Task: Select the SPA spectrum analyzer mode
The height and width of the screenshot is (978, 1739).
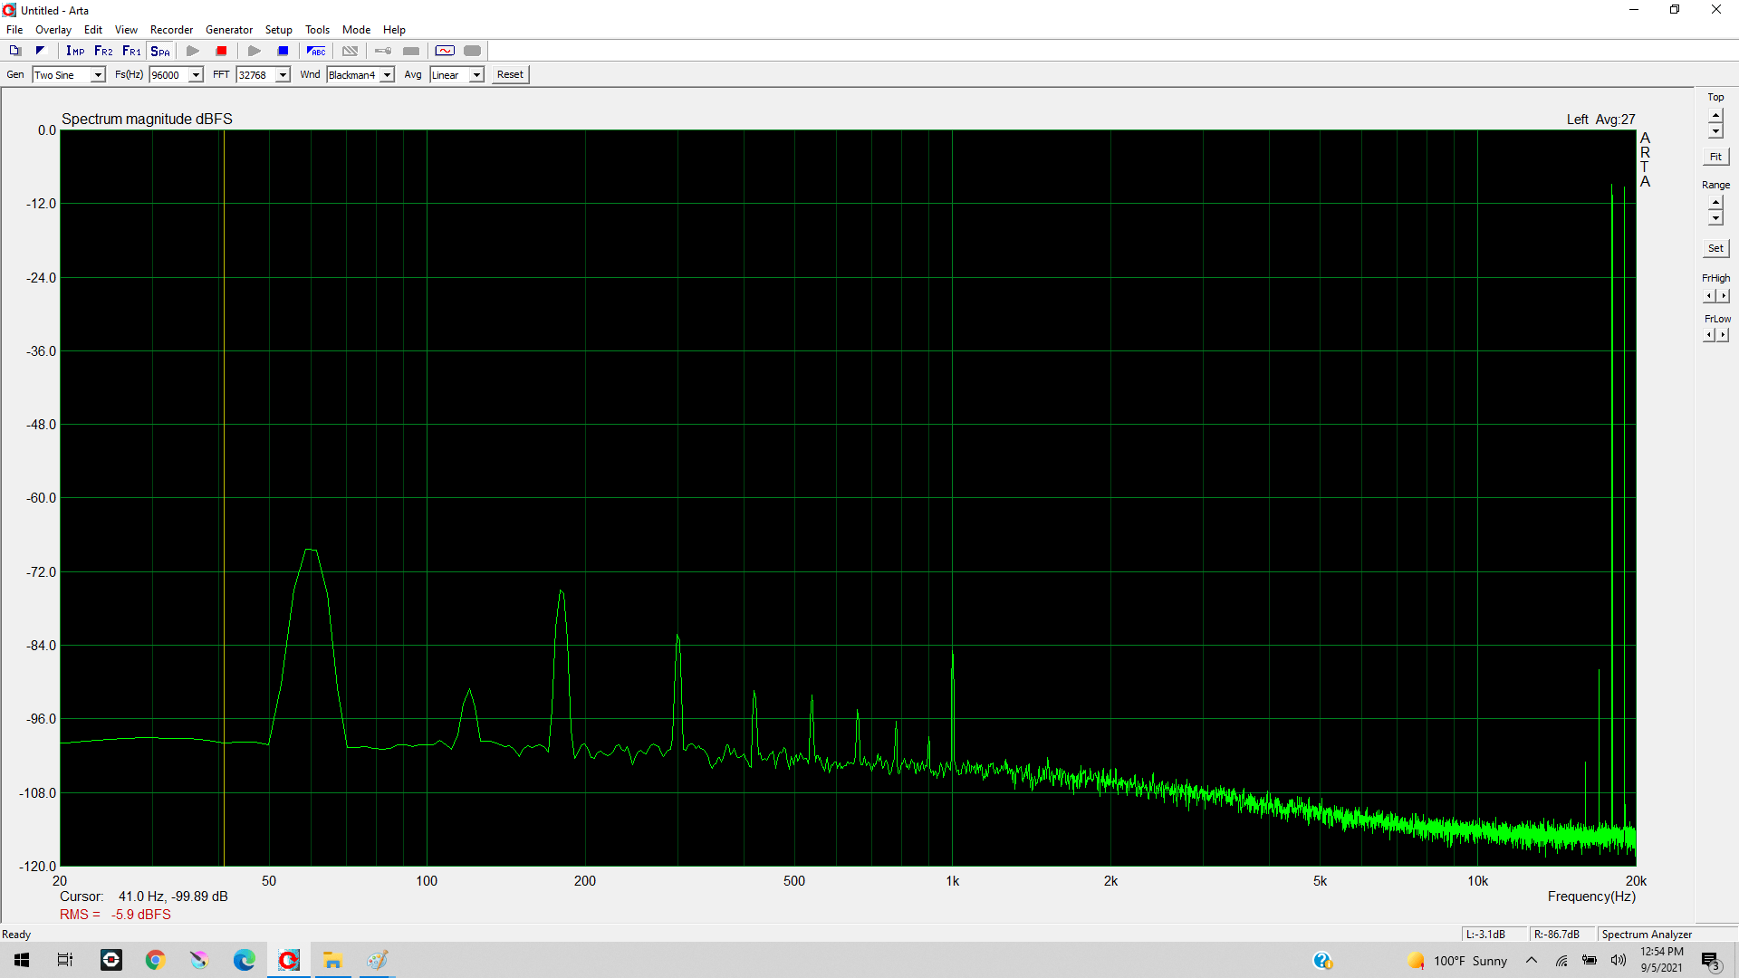Action: pos(160,51)
